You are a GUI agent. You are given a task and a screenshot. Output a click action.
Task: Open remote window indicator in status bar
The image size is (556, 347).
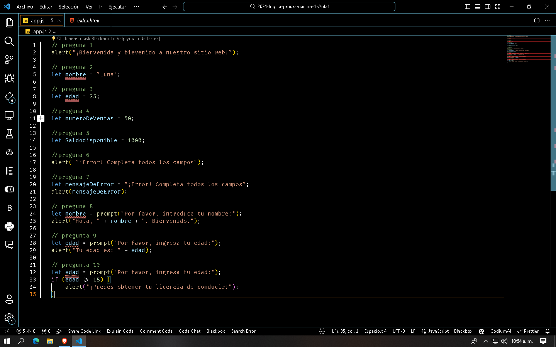point(7,331)
